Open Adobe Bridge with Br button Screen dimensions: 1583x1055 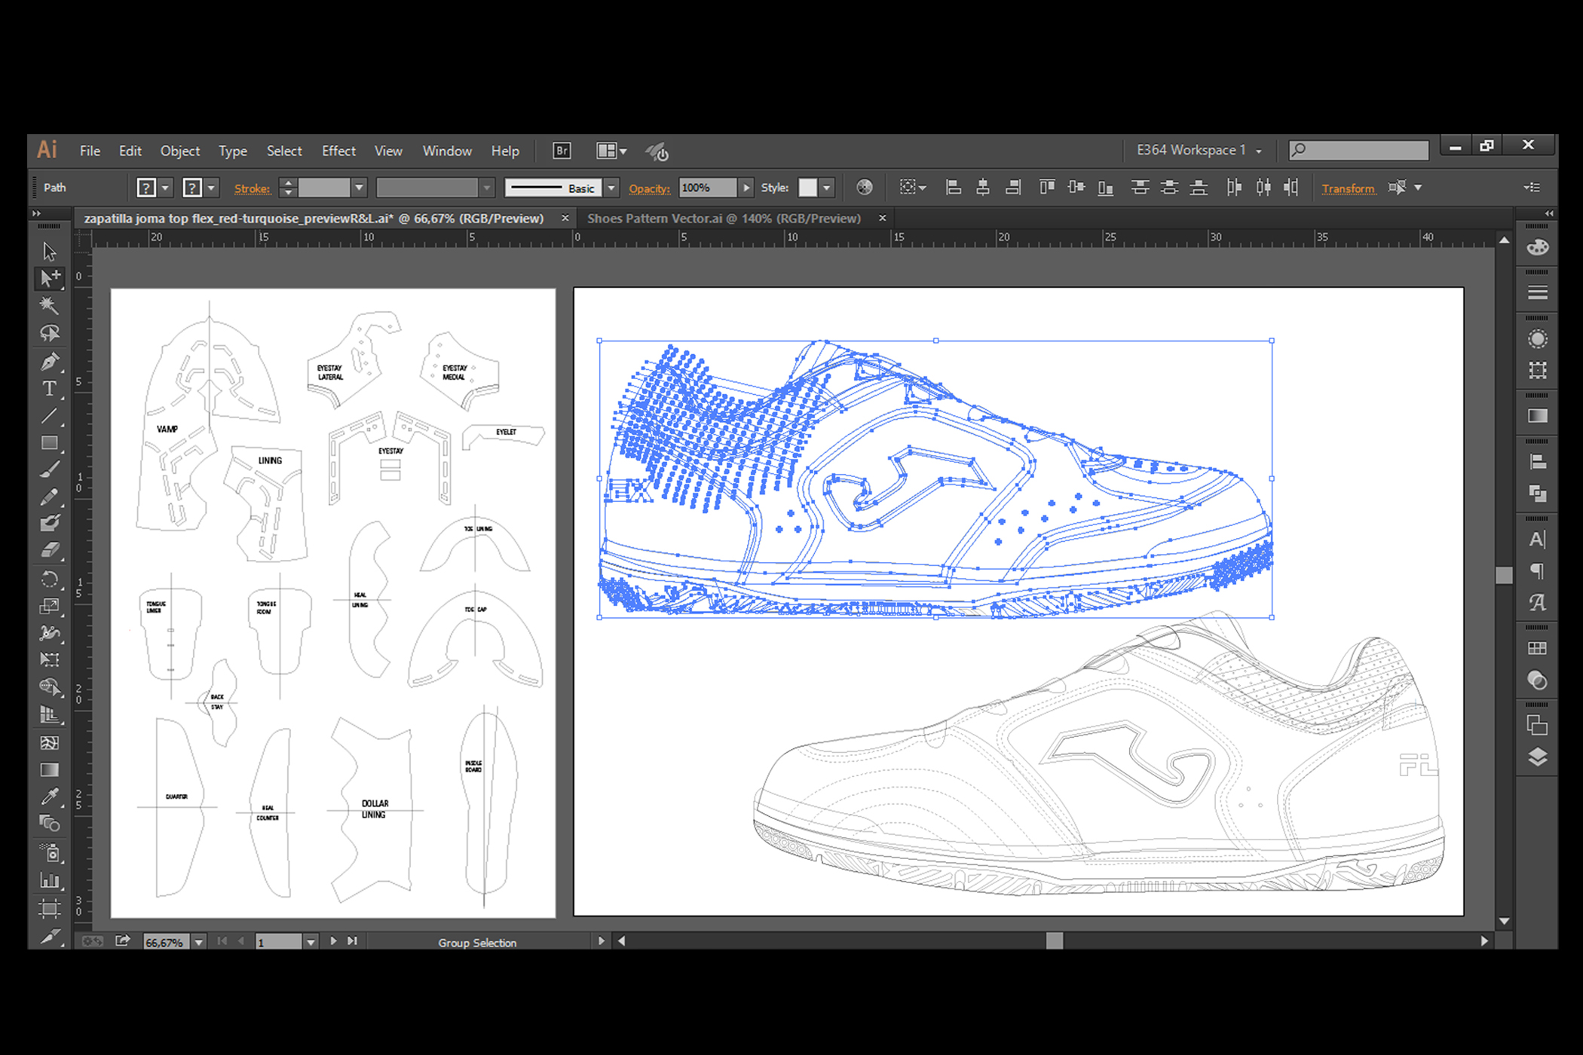562,151
